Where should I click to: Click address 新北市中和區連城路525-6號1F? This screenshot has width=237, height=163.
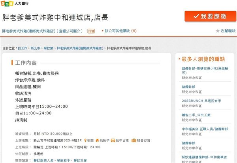pos(57,141)
